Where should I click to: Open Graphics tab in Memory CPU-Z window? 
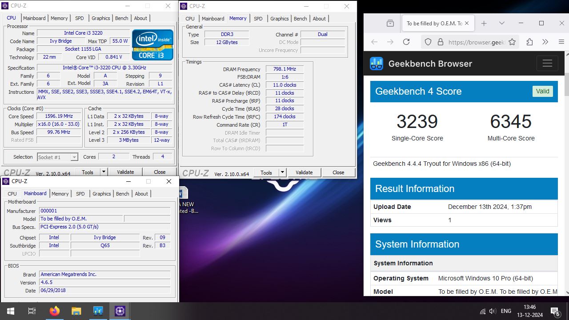[x=280, y=19]
